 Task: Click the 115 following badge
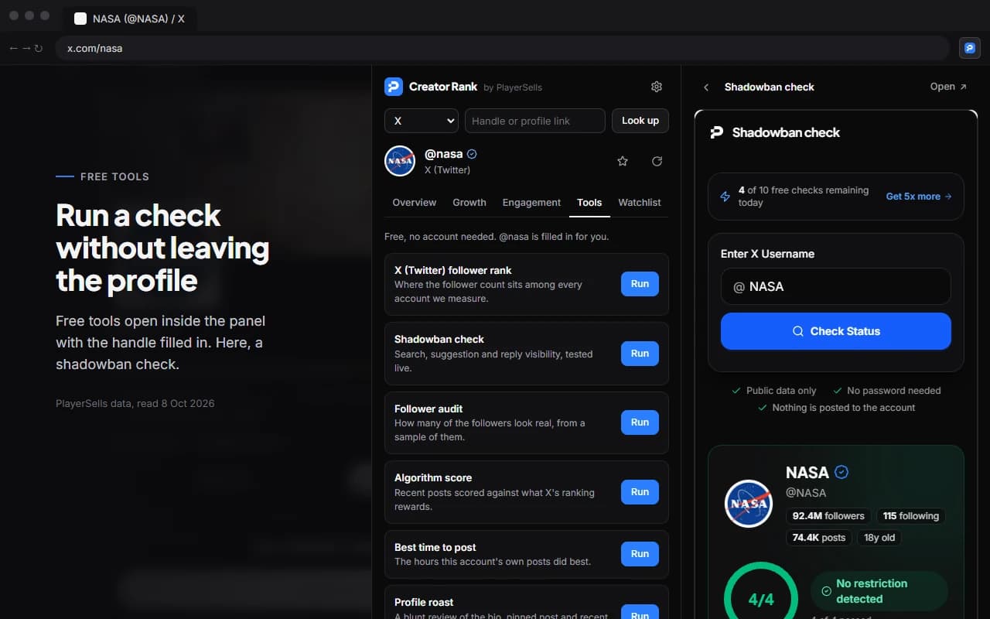click(911, 516)
